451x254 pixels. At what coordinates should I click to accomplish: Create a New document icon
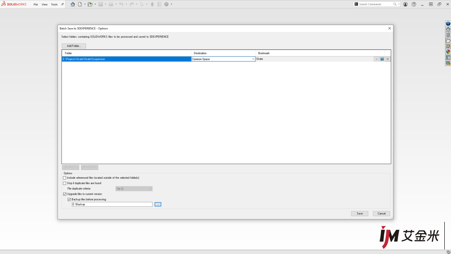tap(80, 4)
